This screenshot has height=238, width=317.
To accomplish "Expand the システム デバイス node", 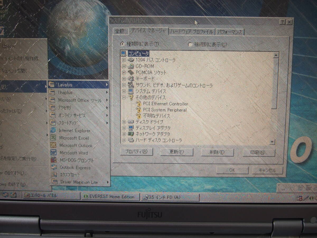I will [x=124, y=91].
